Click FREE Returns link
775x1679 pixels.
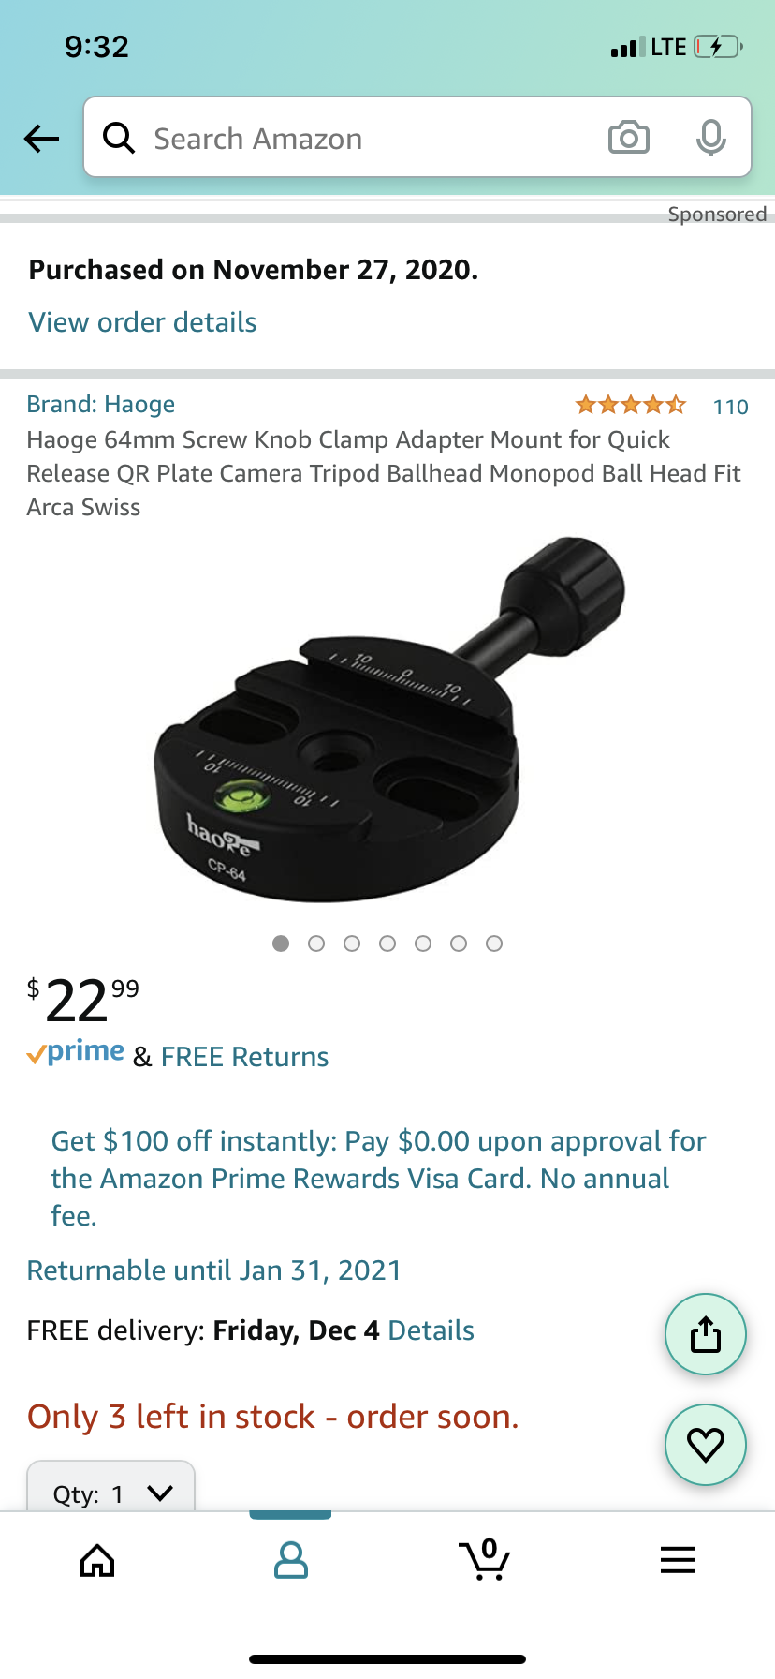(244, 1057)
